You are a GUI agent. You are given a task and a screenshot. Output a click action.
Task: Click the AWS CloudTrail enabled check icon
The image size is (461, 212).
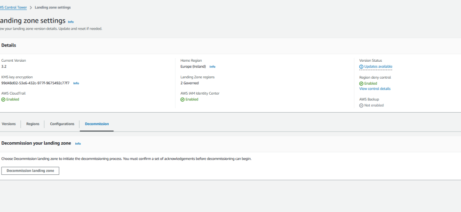(3, 99)
